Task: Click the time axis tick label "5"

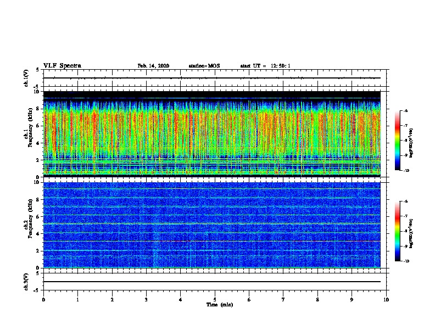Action: point(215,300)
